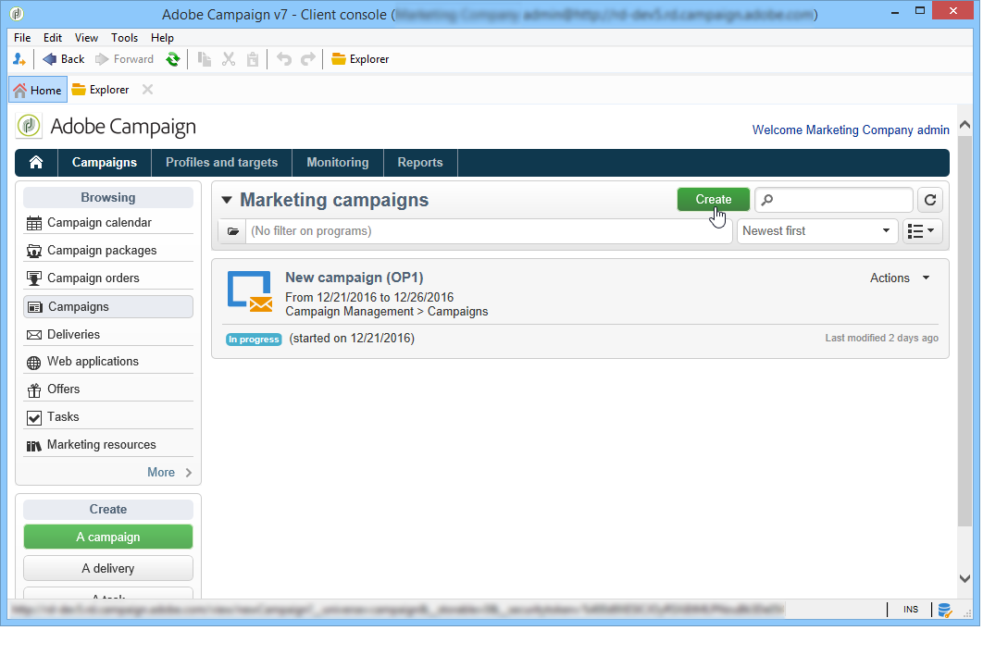Open the Reports tab
1008x655 pixels.
click(x=420, y=163)
